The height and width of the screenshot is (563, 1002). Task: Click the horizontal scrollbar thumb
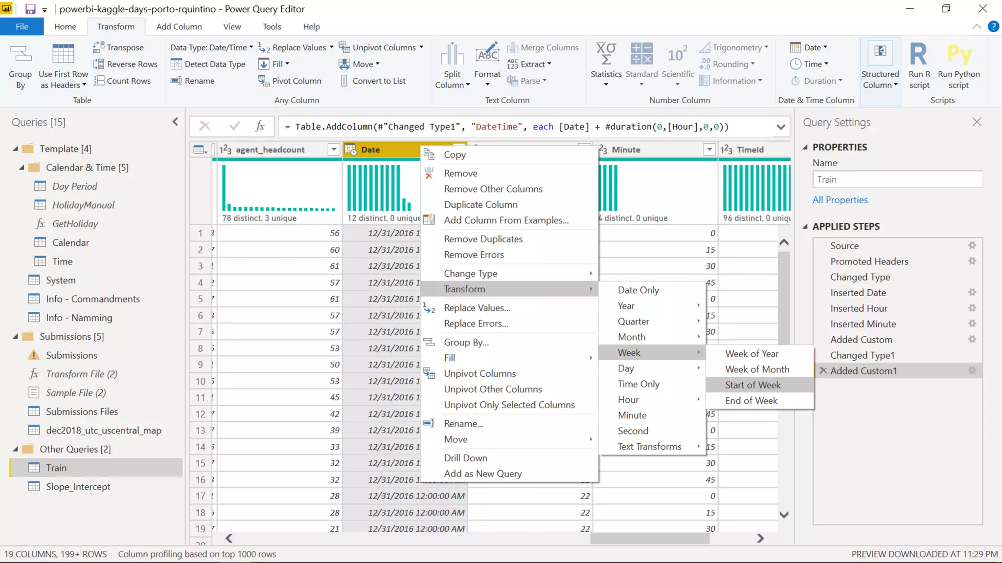[x=649, y=538]
